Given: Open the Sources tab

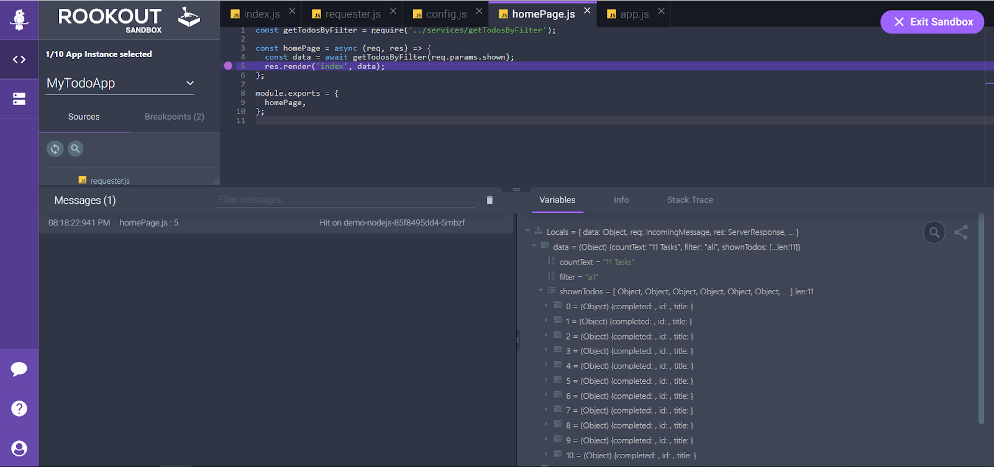Looking at the screenshot, I should (84, 117).
